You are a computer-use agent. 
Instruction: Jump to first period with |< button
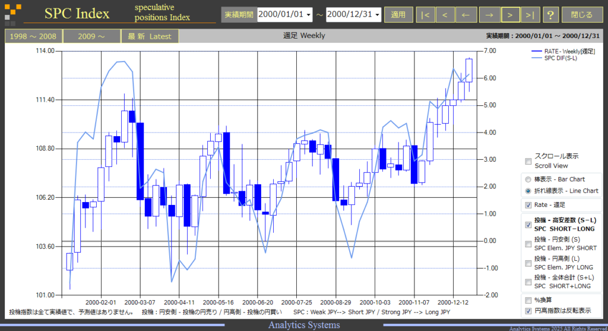tap(425, 15)
